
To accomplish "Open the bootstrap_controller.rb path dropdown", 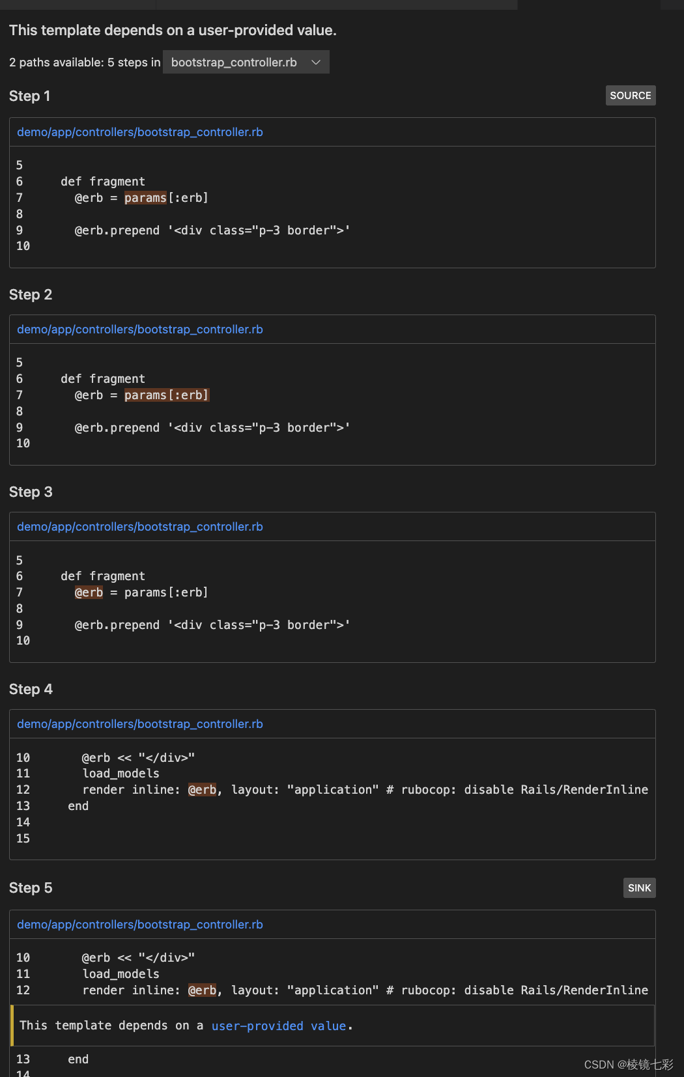I will [x=246, y=63].
